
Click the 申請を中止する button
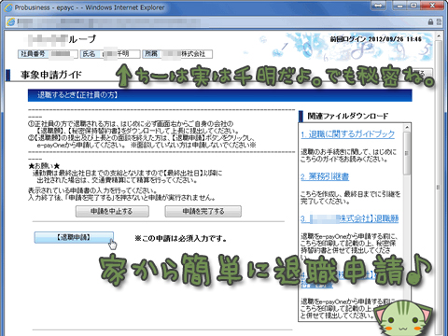tap(112, 211)
